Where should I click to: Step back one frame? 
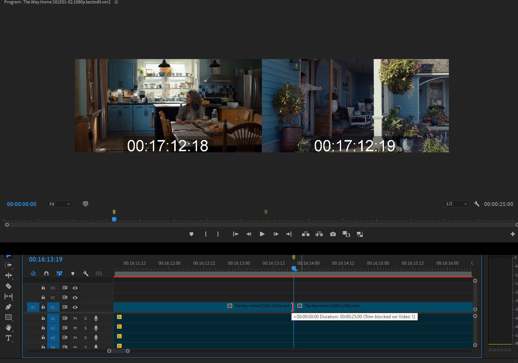coord(249,234)
